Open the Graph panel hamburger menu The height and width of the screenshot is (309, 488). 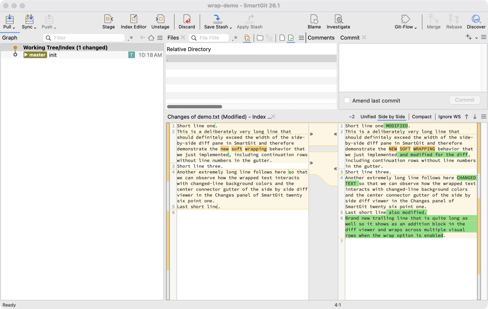[x=160, y=38]
